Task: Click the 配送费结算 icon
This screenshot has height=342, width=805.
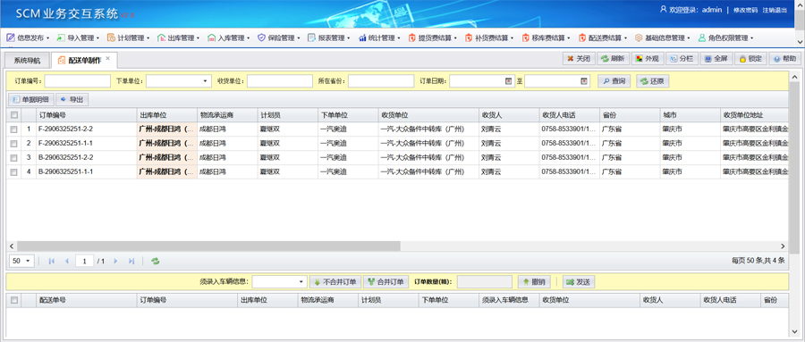Action: click(582, 38)
